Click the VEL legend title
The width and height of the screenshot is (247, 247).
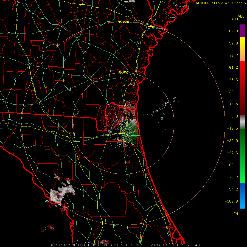click(x=241, y=16)
